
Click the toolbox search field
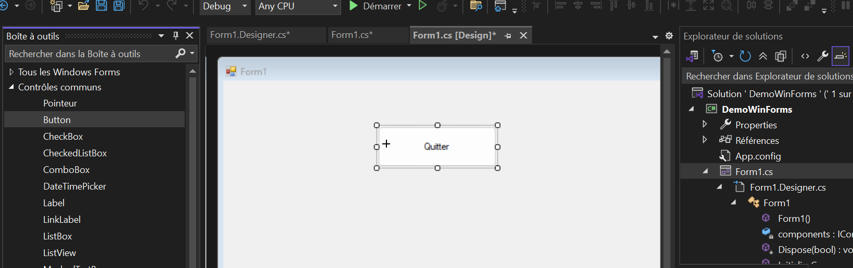[x=88, y=54]
